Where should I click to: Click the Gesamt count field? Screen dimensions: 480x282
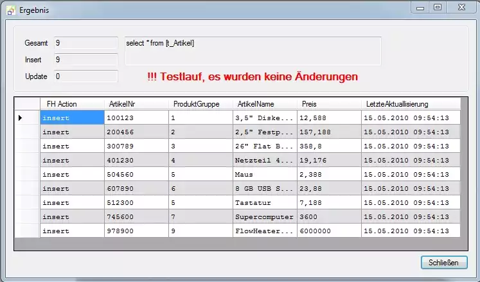pos(85,43)
